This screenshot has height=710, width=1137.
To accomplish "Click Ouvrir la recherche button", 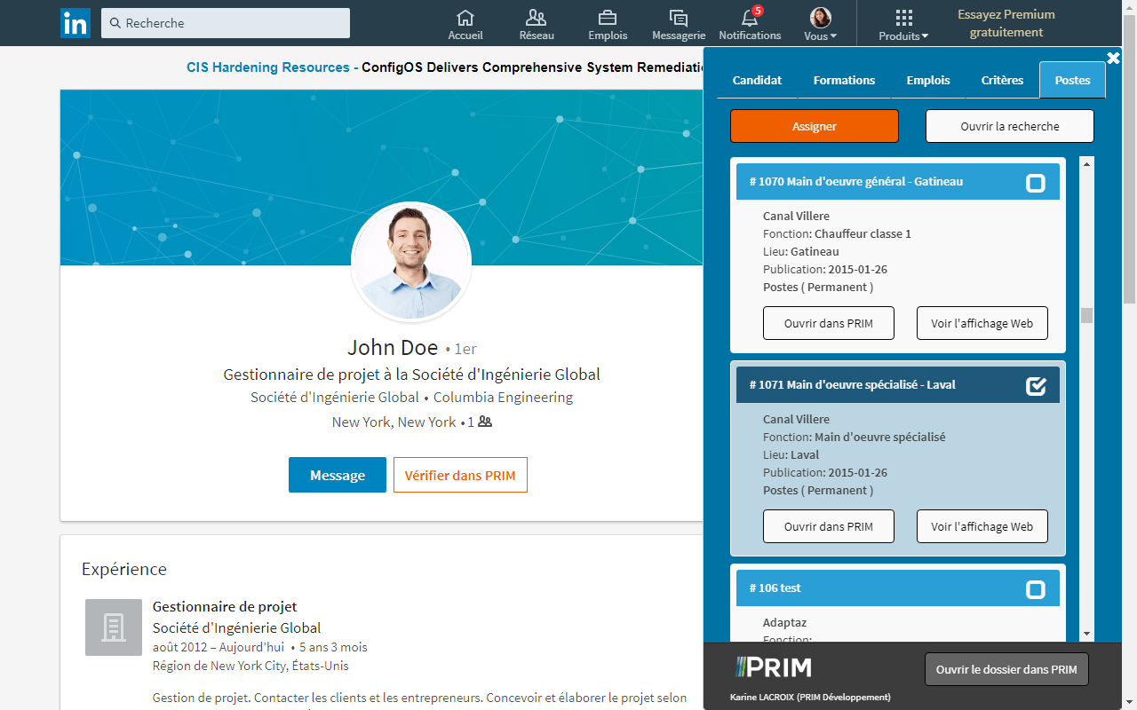I will (x=1010, y=126).
